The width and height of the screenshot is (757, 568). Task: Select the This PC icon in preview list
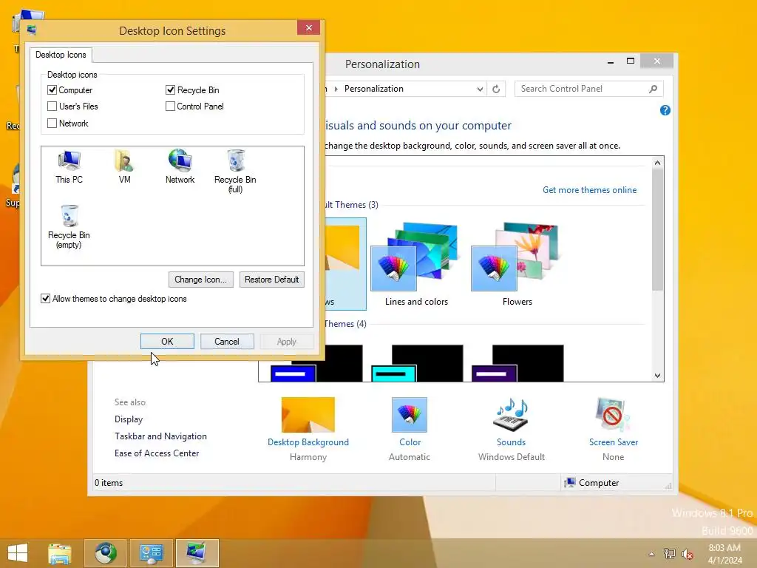(x=69, y=167)
